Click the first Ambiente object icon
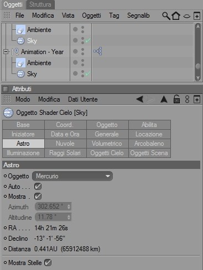Viewport: 203px width, 270px height. pyautogui.click(x=20, y=30)
